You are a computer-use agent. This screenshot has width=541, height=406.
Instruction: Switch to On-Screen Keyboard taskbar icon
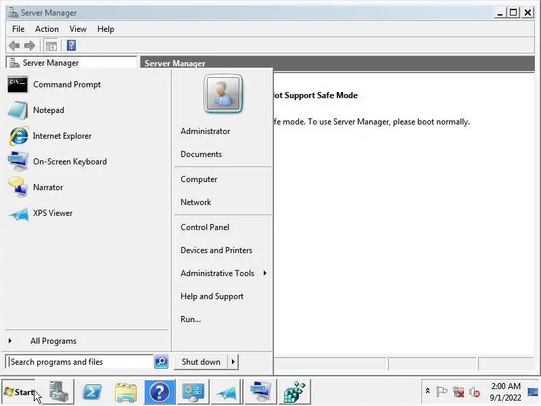pyautogui.click(x=260, y=392)
